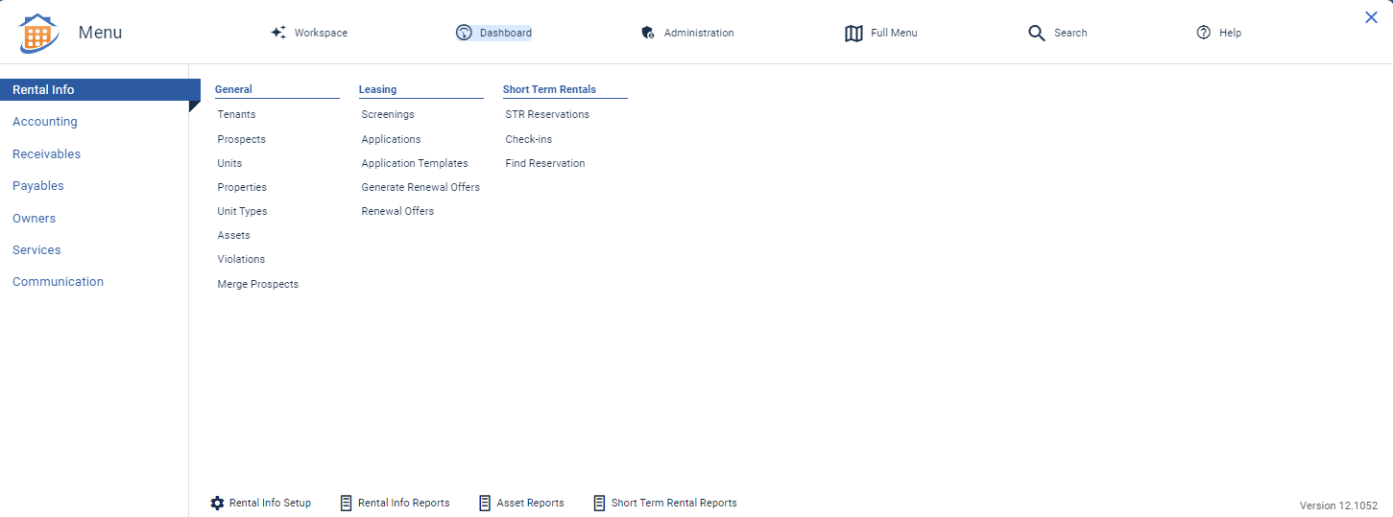
Task: Open Merge Prospects
Action: [x=257, y=284]
